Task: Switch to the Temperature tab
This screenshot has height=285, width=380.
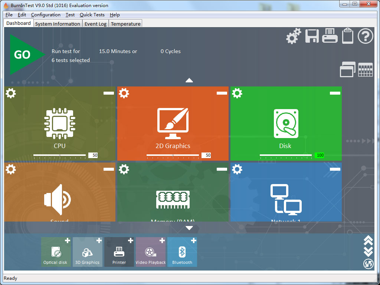Action: tap(125, 23)
